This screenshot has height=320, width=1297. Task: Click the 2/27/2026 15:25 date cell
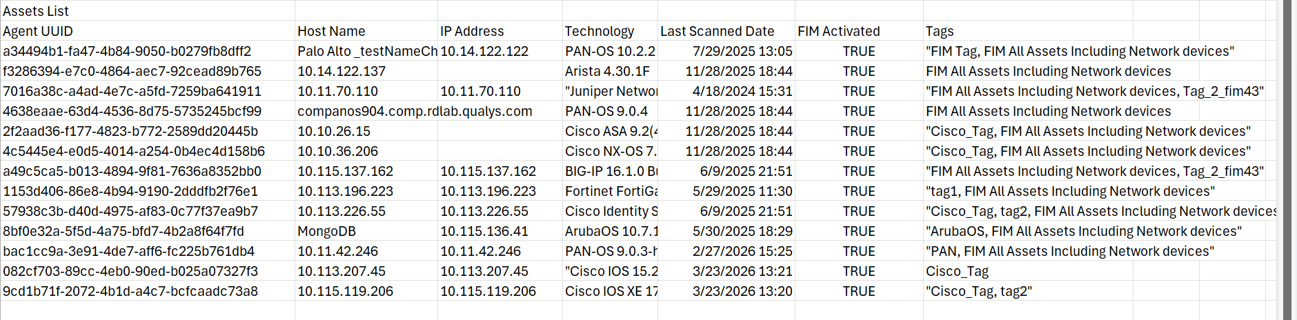(x=742, y=251)
